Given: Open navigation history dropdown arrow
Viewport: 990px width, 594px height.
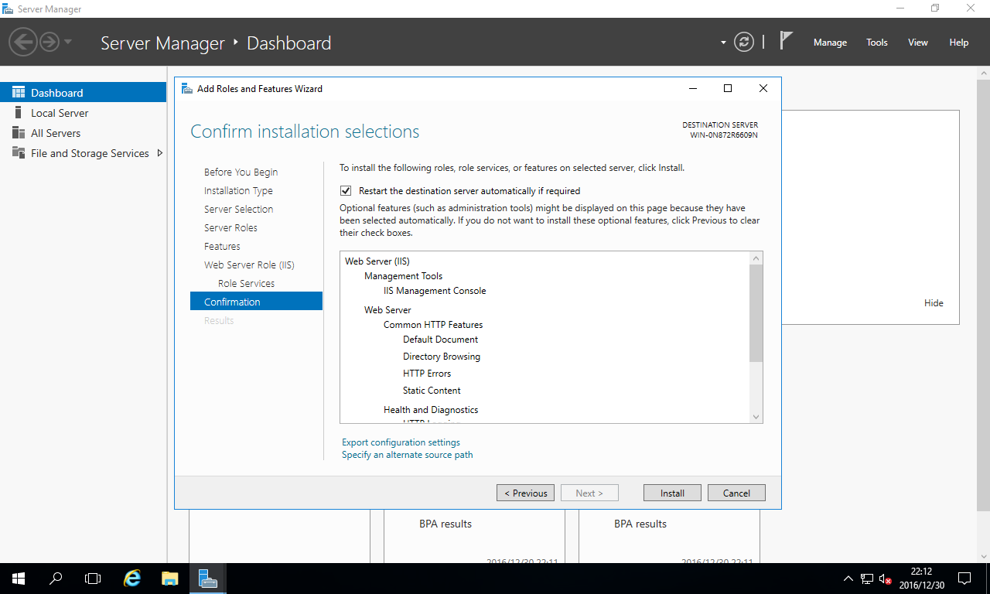Looking at the screenshot, I should pyautogui.click(x=68, y=41).
